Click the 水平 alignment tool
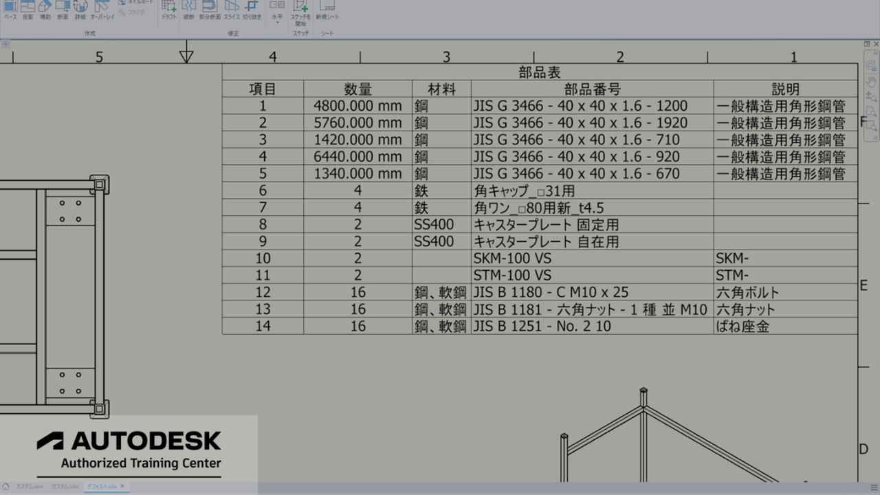 pos(276,9)
